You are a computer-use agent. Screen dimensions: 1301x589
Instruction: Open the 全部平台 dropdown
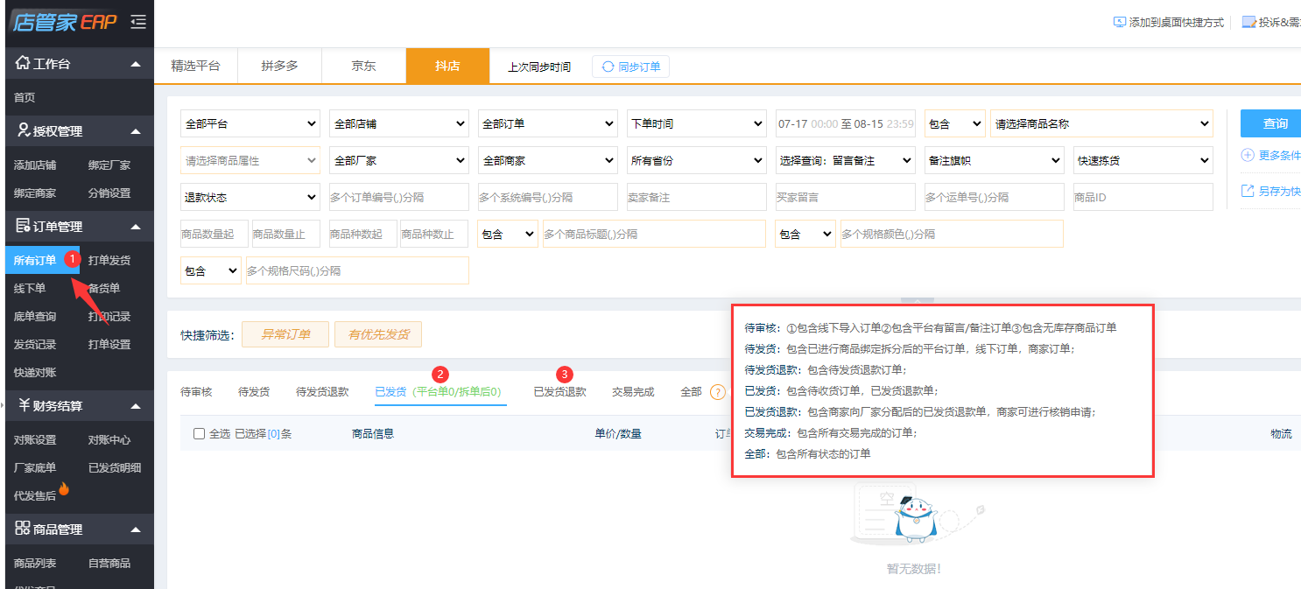250,124
